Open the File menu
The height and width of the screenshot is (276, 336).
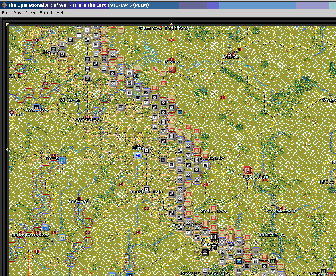click(5, 13)
